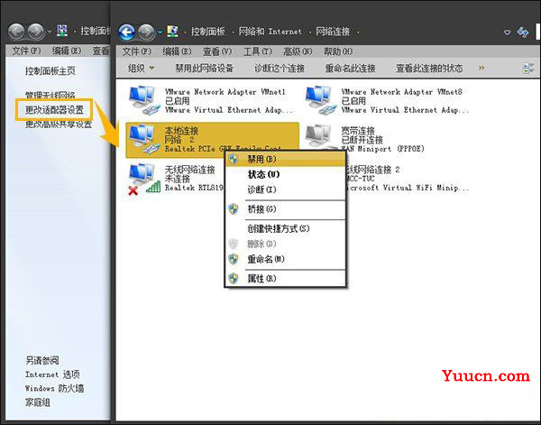The image size is (541, 425).
Task: Open 帮助(H) menu
Action: (338, 51)
